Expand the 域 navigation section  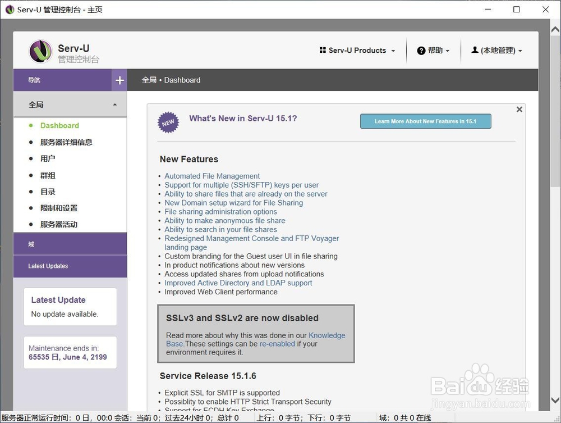[70, 244]
